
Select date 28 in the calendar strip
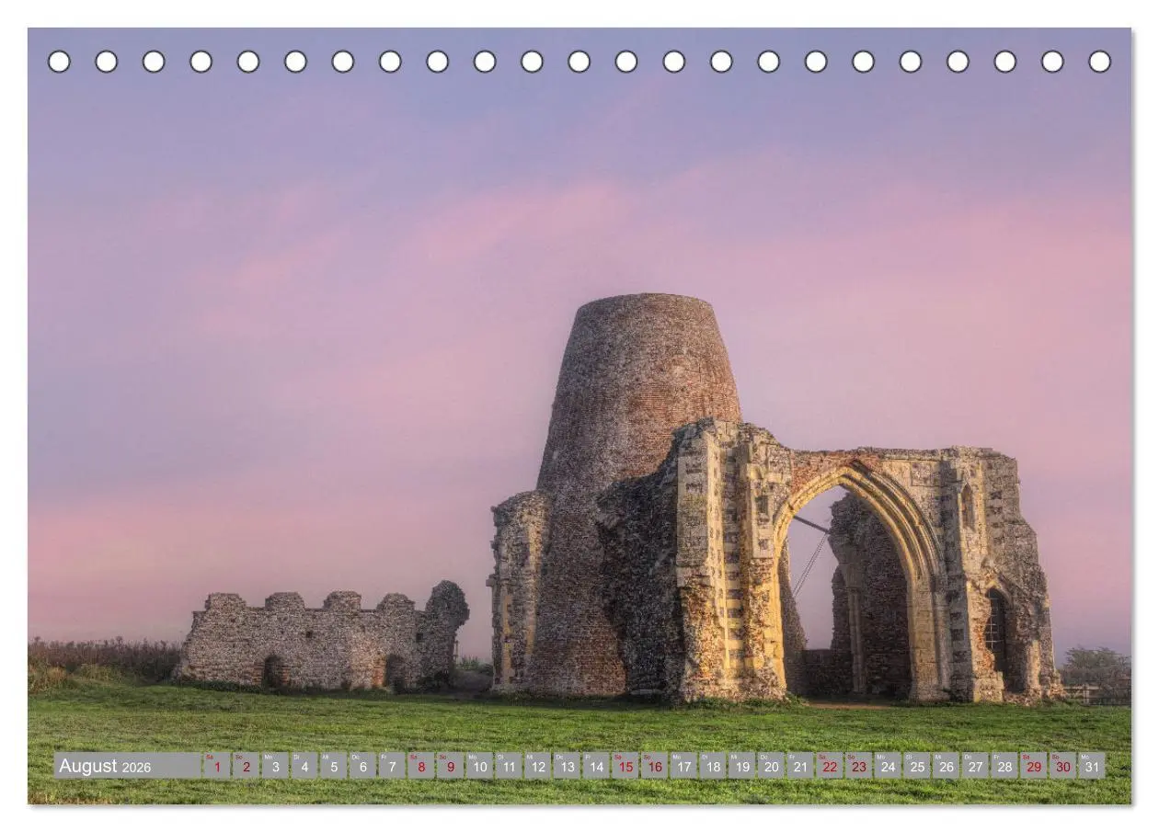(x=1004, y=766)
